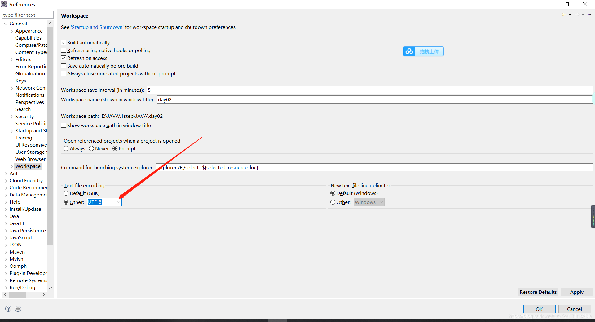Screen dimensions: 595x322
Task: Open the help question mark icon
Action: click(8, 309)
